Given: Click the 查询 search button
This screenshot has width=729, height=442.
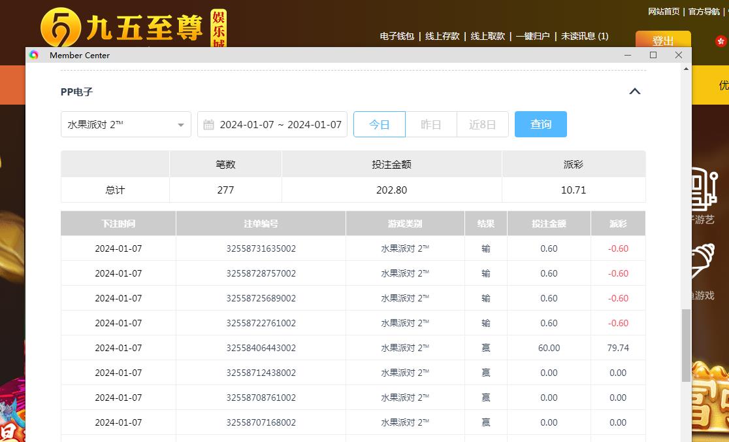Looking at the screenshot, I should (x=540, y=124).
